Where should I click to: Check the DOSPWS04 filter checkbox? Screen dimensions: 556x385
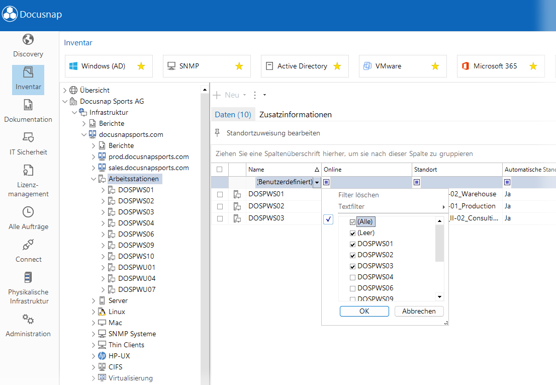click(x=352, y=277)
